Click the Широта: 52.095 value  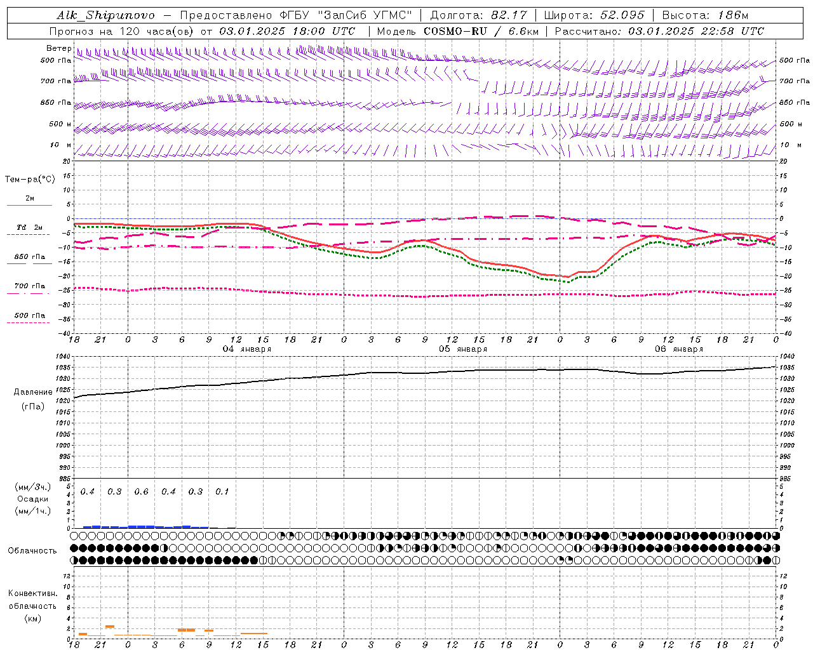click(x=594, y=15)
